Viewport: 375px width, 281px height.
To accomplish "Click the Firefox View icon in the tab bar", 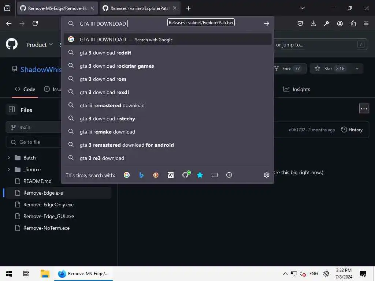I will click(7, 8).
